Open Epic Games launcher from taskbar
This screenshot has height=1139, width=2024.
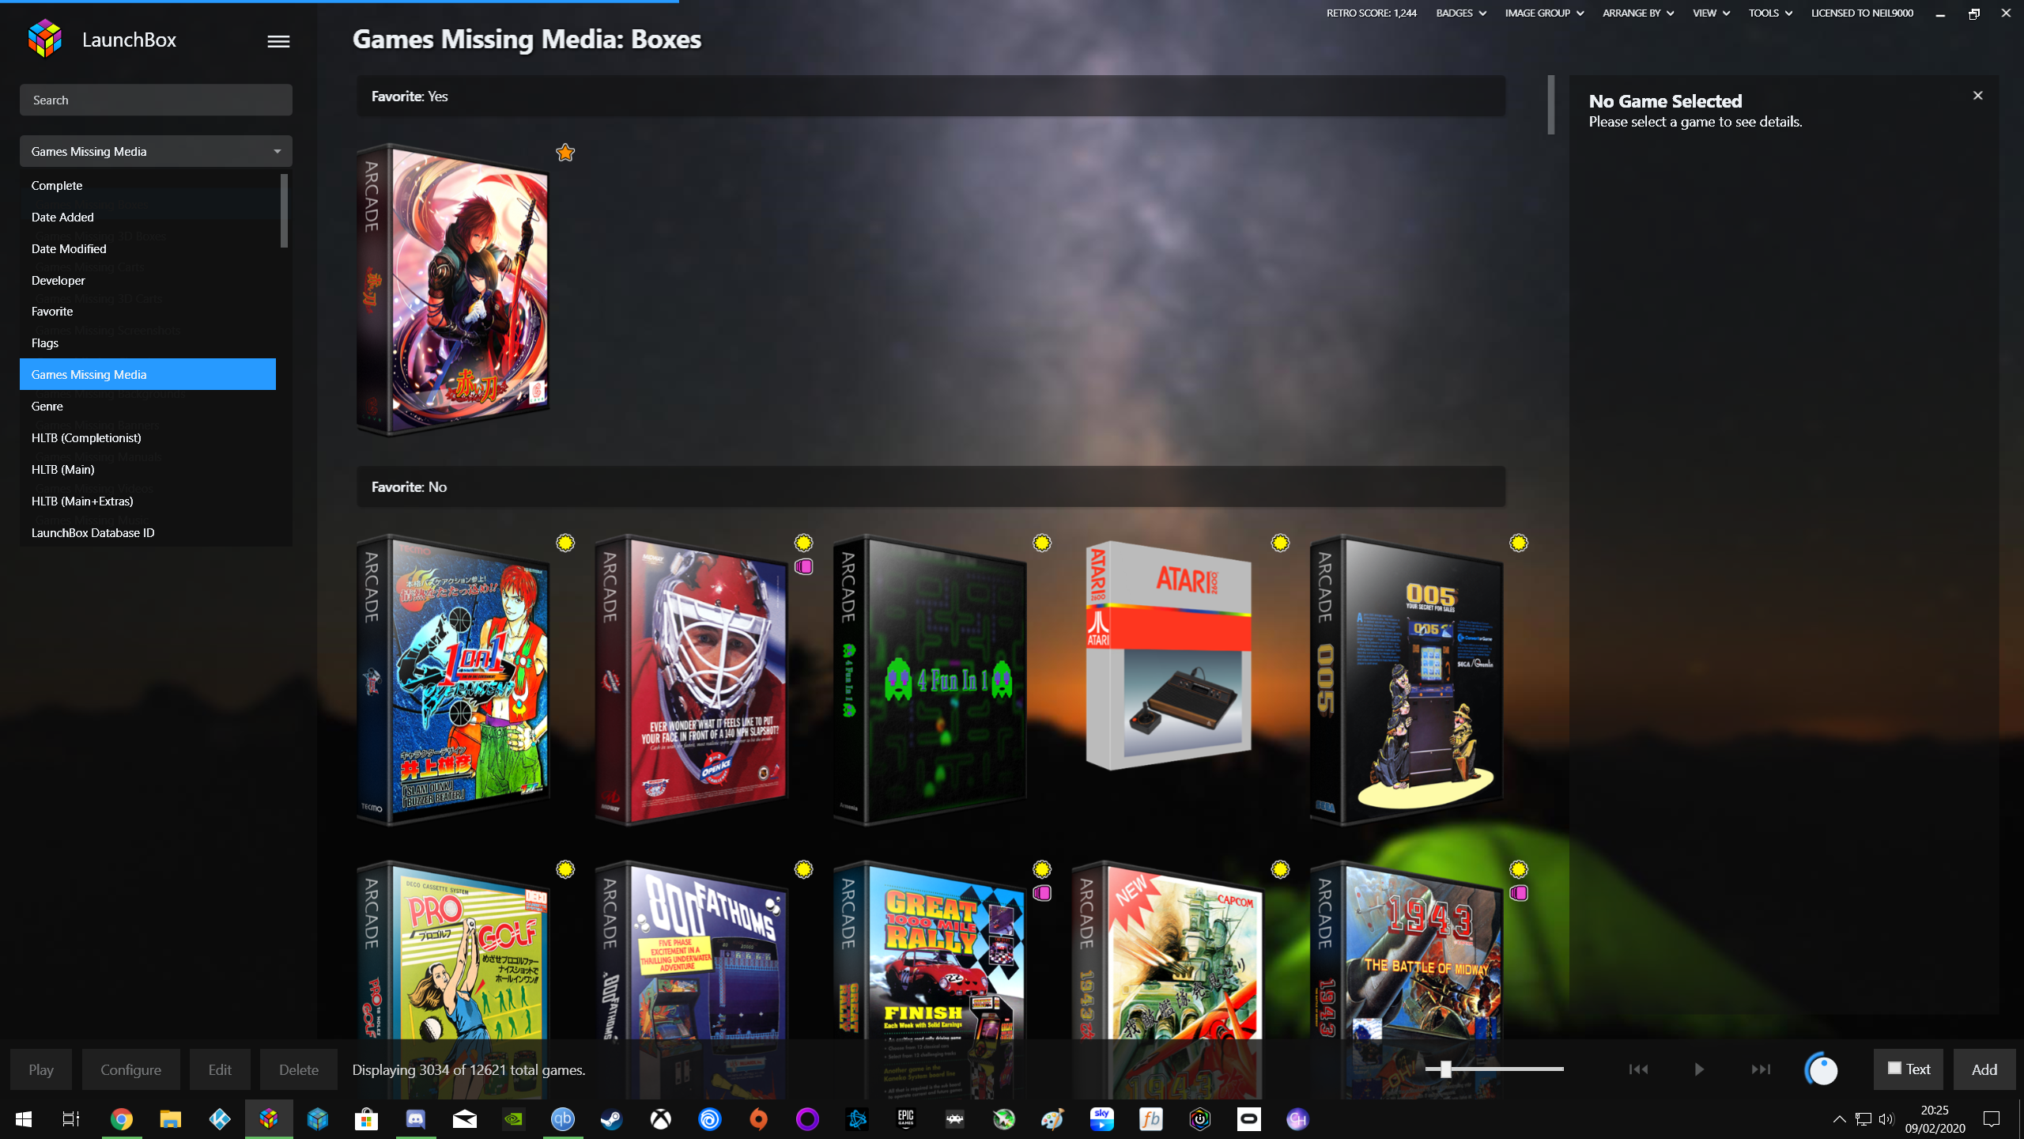click(x=905, y=1119)
